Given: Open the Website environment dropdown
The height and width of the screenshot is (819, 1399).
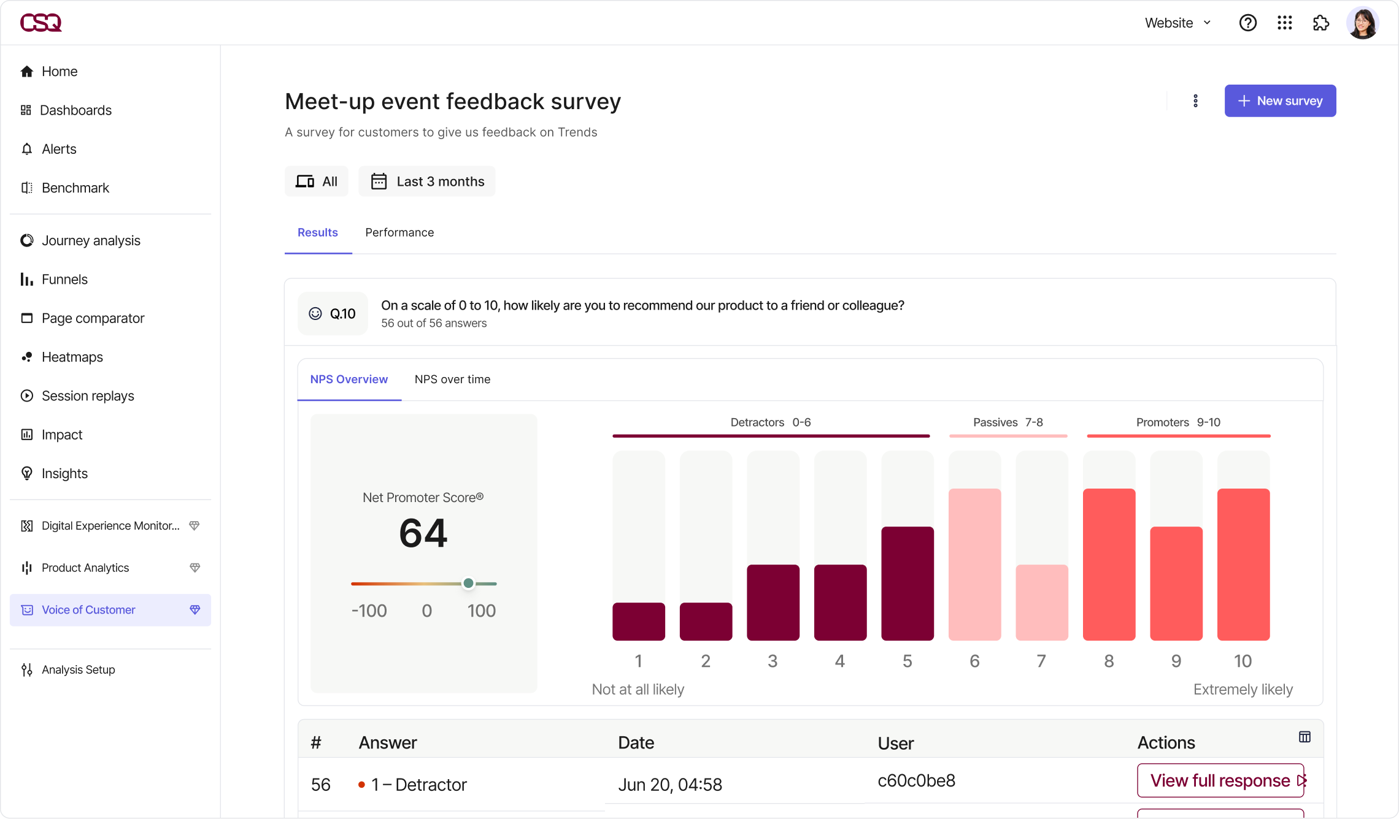Looking at the screenshot, I should [x=1176, y=22].
